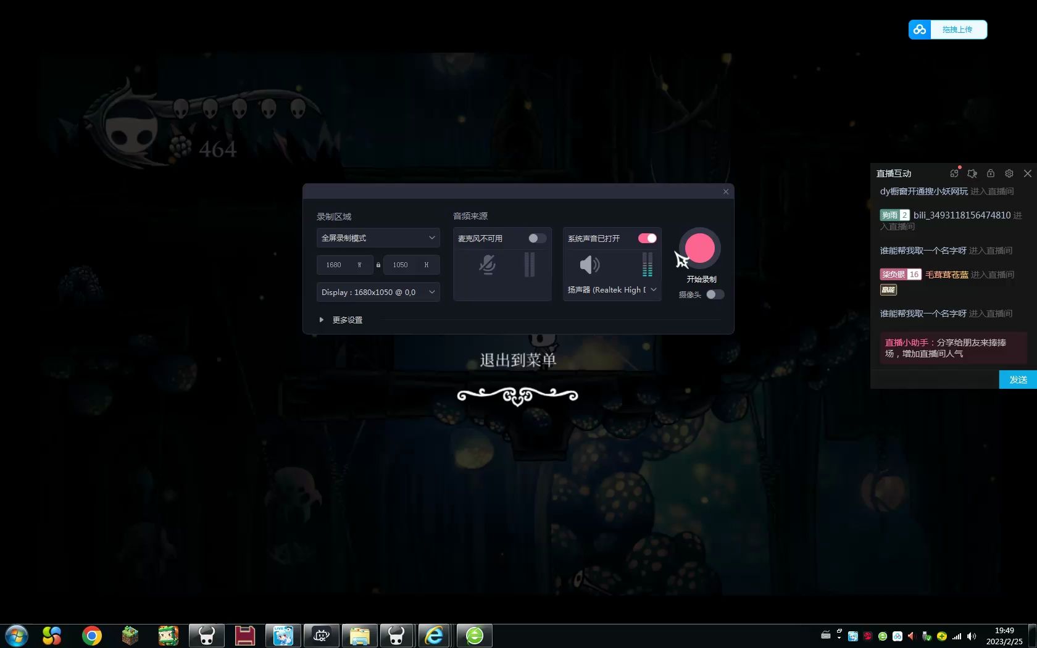1037x648 pixels.
Task: Click the 发送 send button
Action: click(1018, 380)
